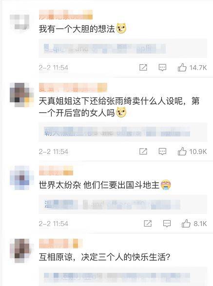Open the avatar beside the 世界太纷杂 comment

[x=22, y=178]
